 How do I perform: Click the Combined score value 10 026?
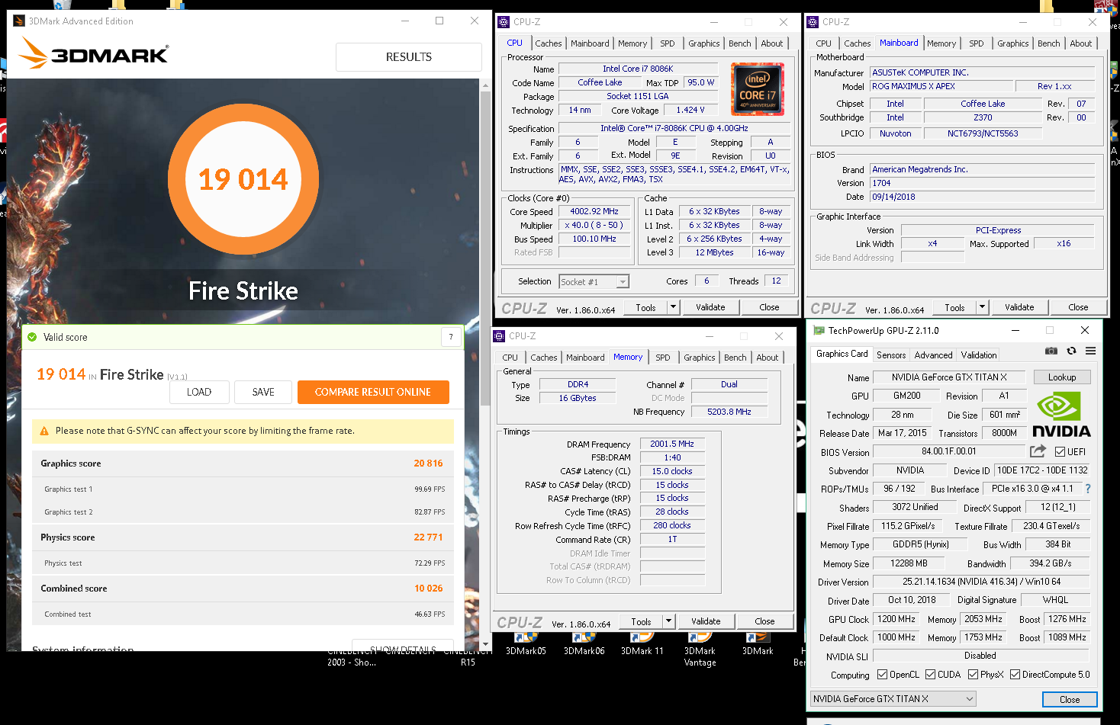428,589
